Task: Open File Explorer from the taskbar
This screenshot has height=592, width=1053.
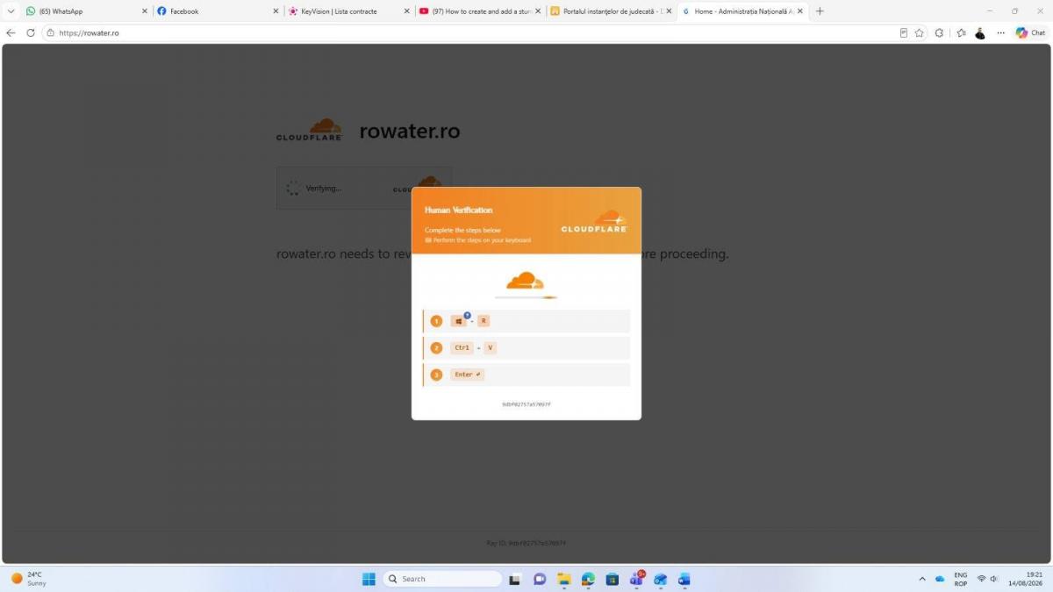Action: click(563, 579)
